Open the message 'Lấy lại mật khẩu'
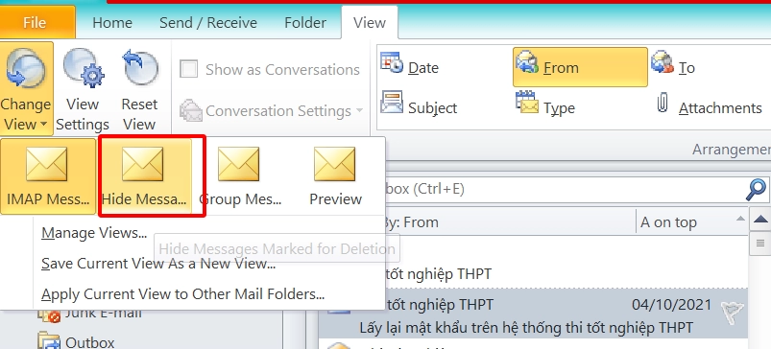This screenshot has width=771, height=349. (526, 327)
